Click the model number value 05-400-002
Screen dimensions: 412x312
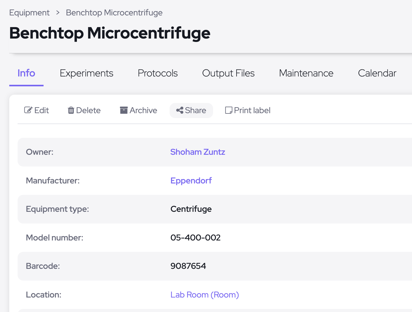tap(195, 238)
